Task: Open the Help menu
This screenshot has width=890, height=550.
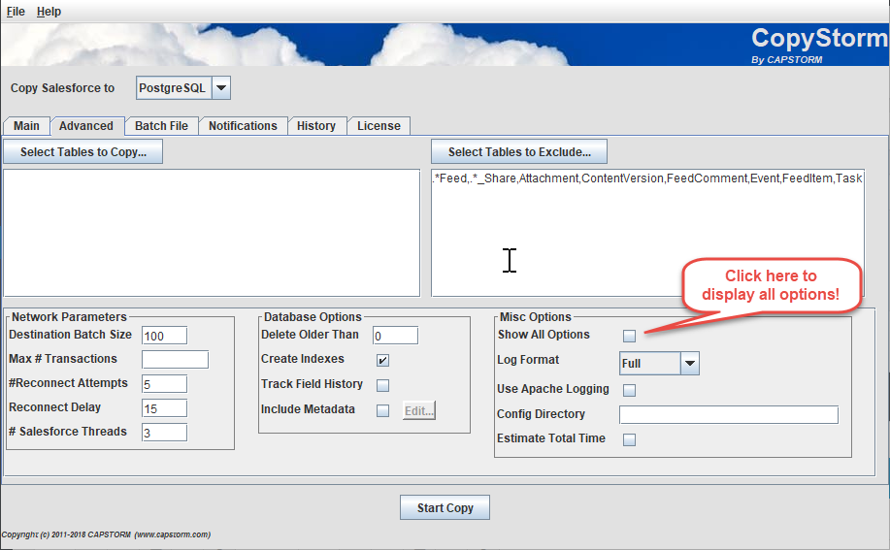Action: point(49,12)
